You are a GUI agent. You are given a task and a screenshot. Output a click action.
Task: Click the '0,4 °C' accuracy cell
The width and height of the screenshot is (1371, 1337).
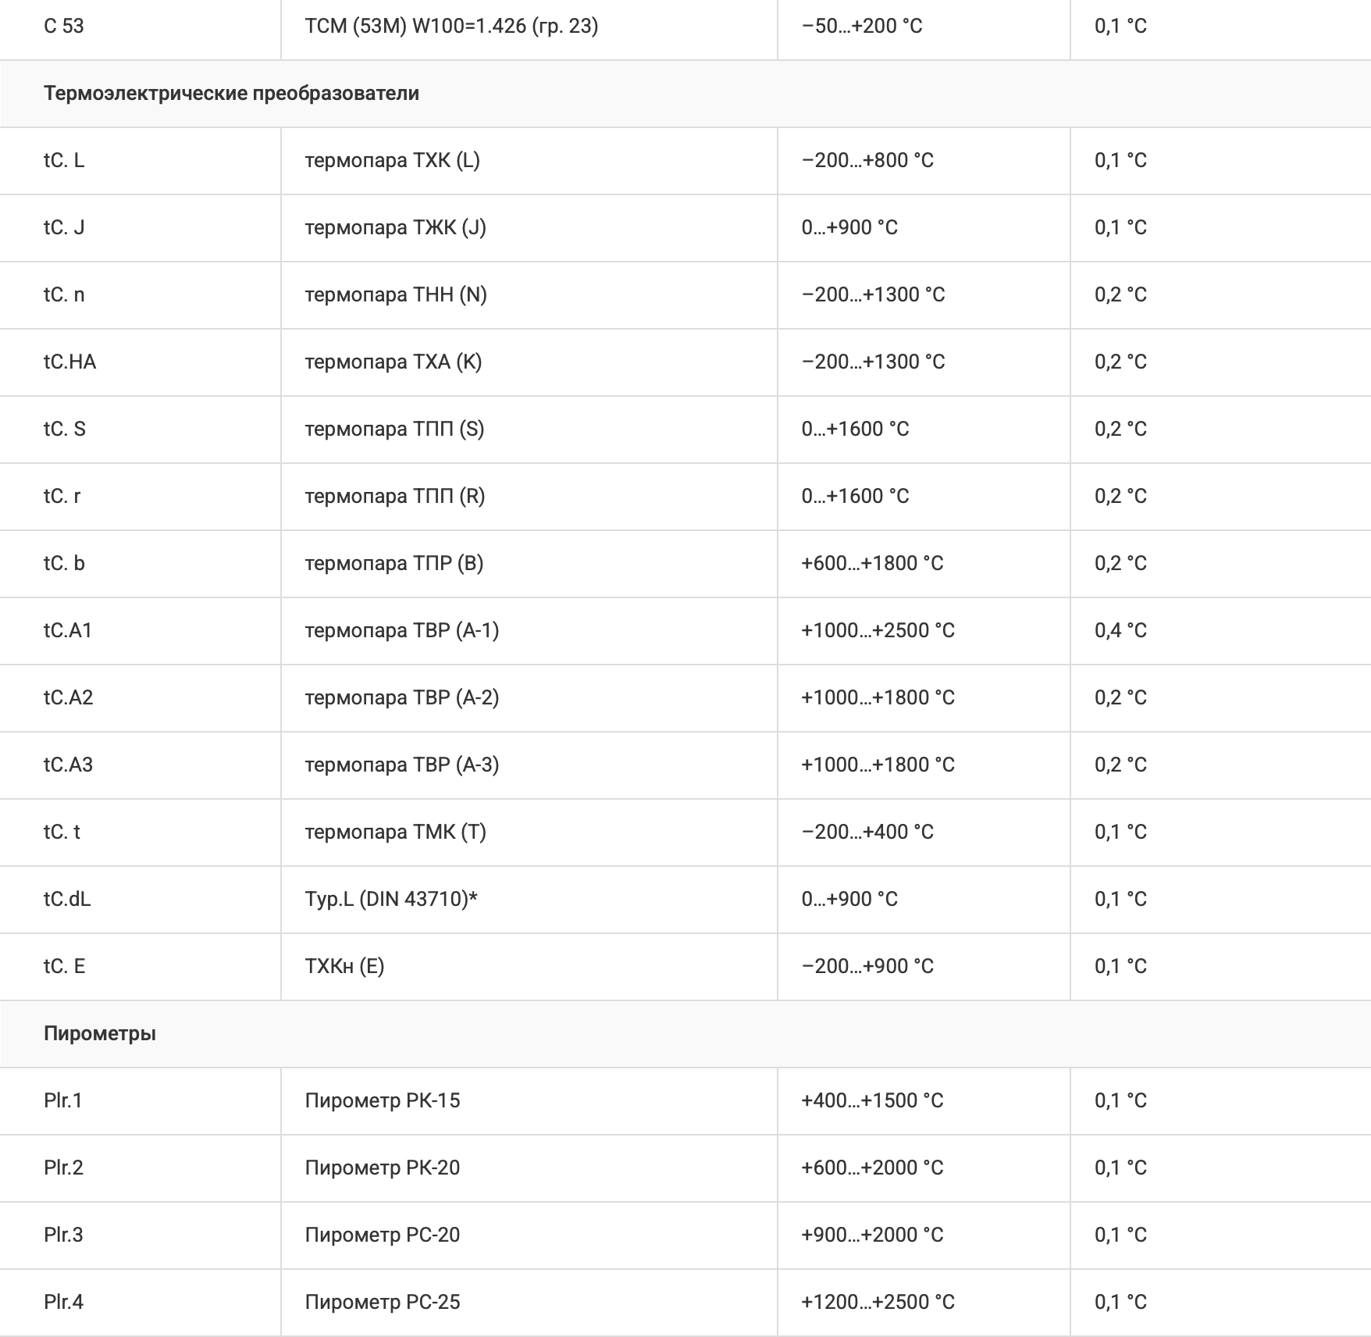point(1120,631)
